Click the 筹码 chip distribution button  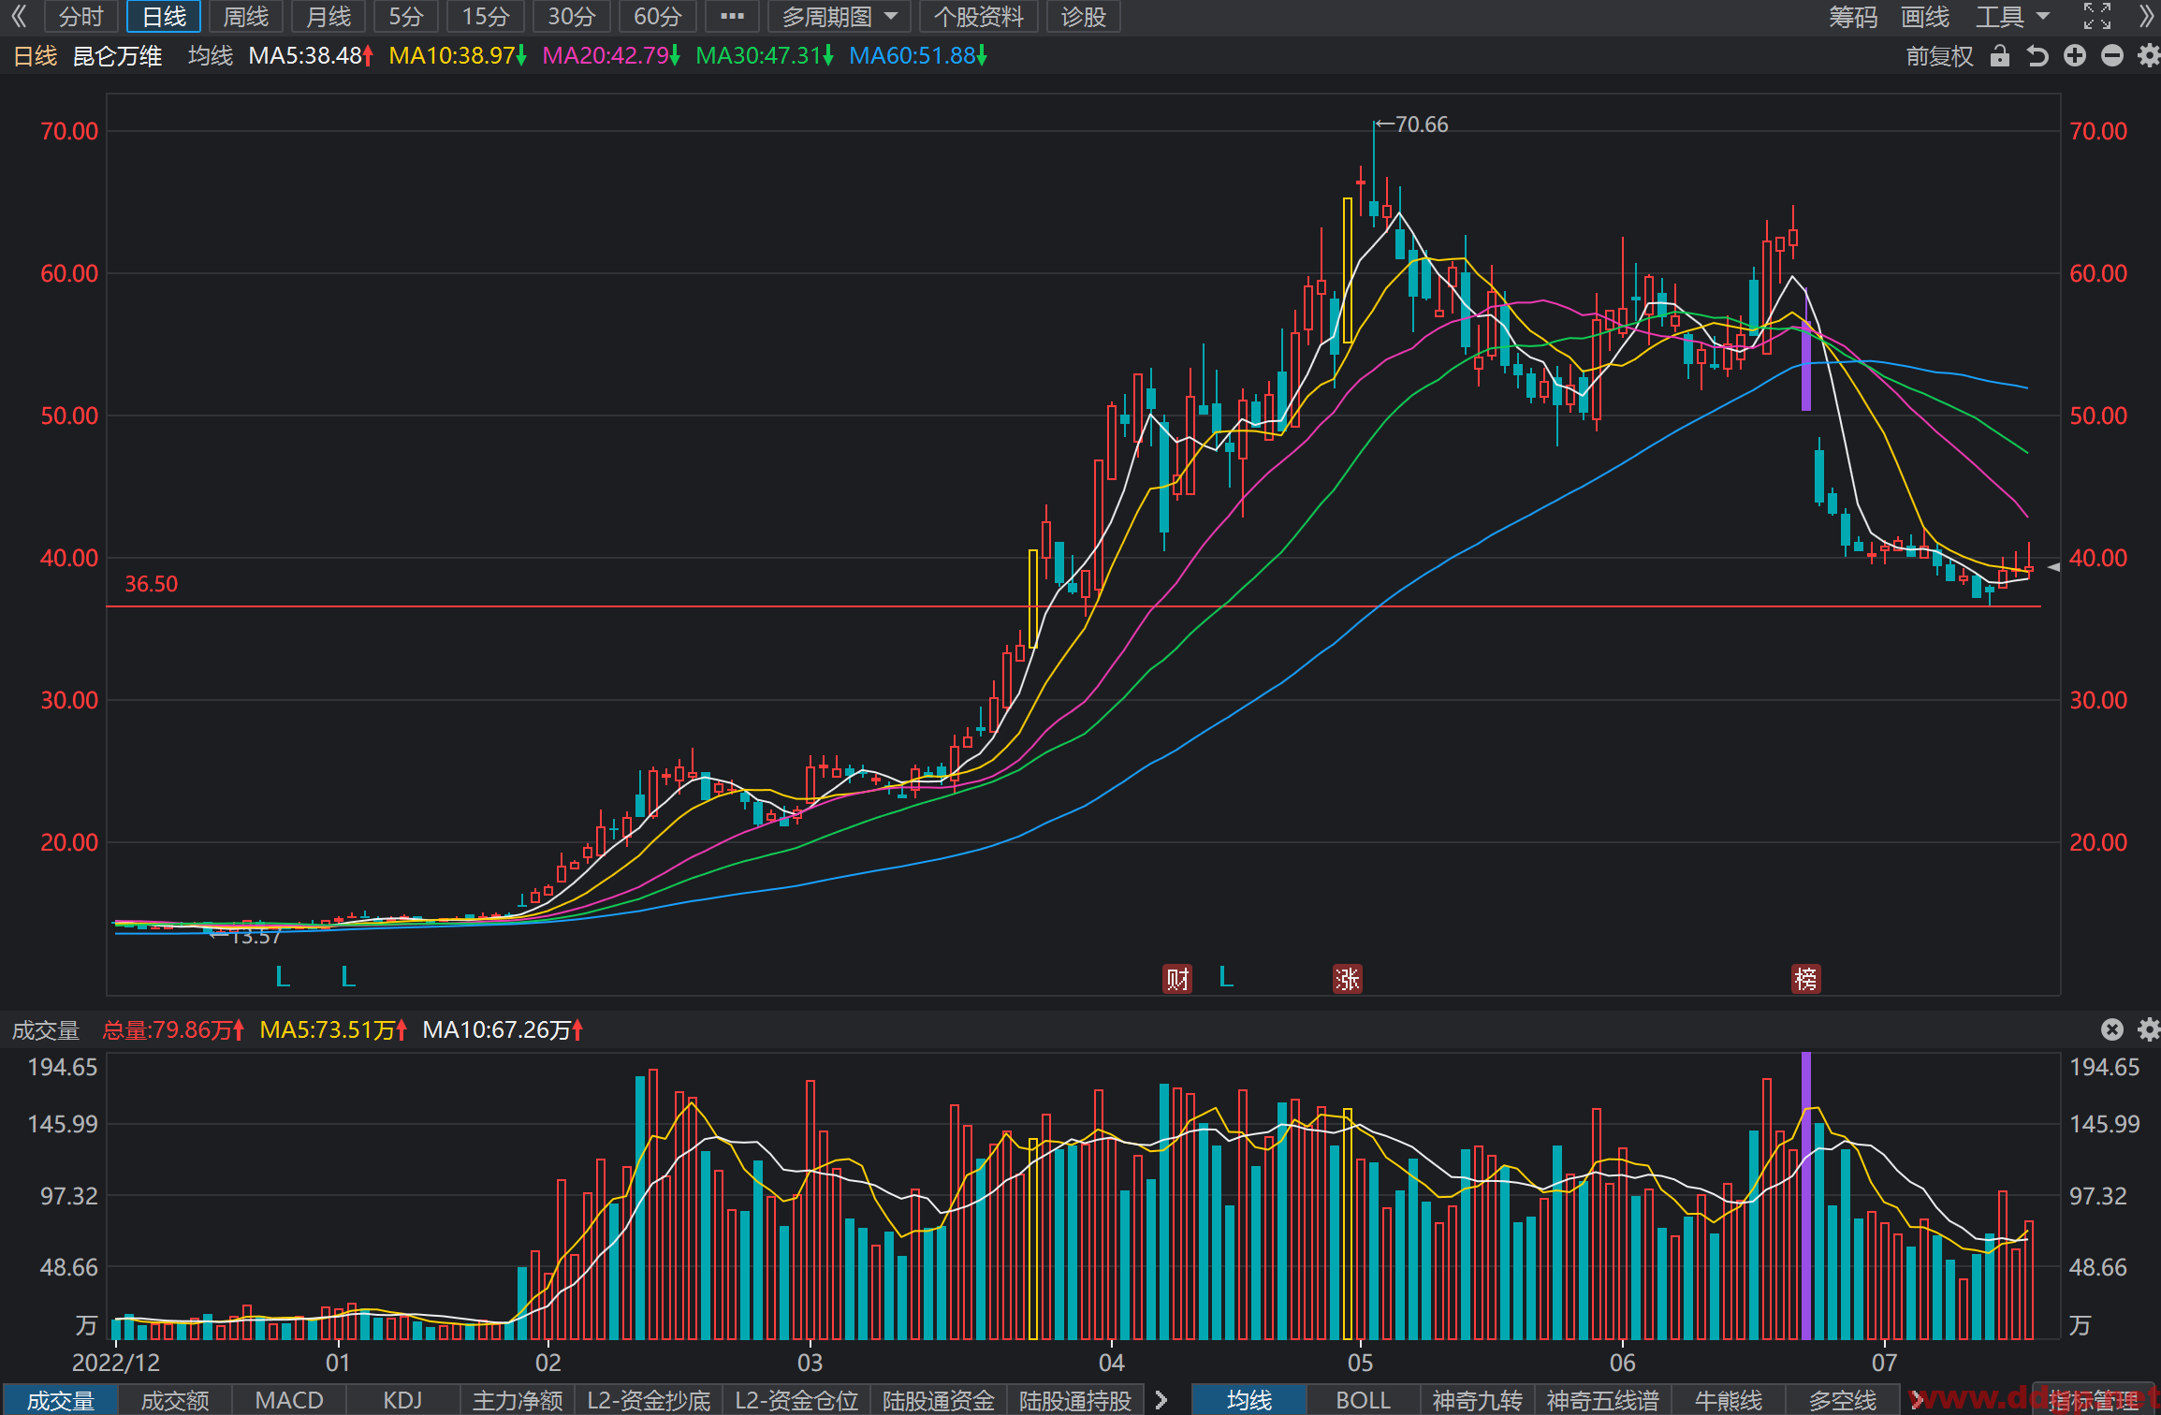point(1853,16)
